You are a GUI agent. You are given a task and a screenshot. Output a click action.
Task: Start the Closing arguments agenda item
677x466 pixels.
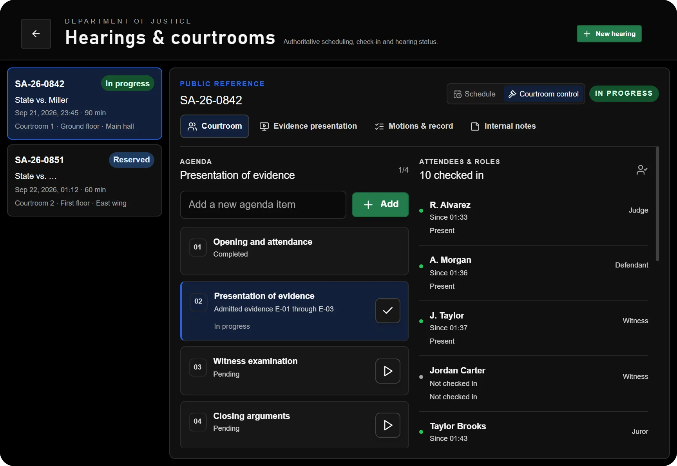[388, 425]
